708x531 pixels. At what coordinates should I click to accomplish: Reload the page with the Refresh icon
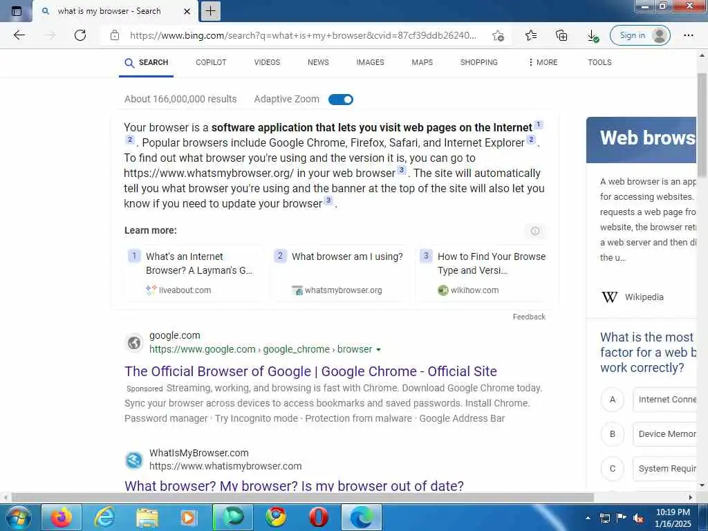80,35
